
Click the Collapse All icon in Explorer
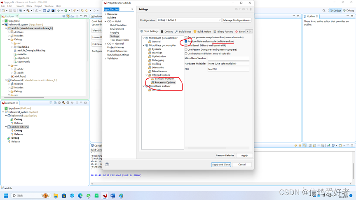64,16
